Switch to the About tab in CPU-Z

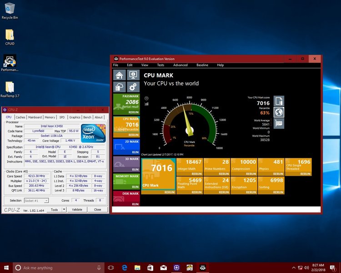(99, 117)
